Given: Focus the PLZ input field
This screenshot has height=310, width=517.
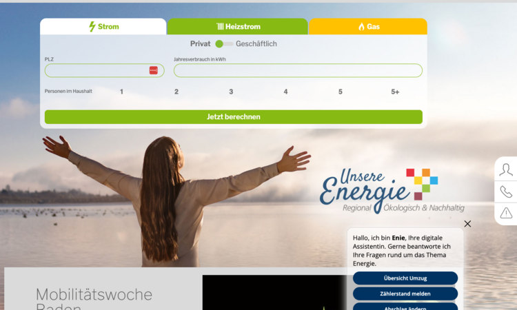Looking at the screenshot, I should pyautogui.click(x=105, y=70).
